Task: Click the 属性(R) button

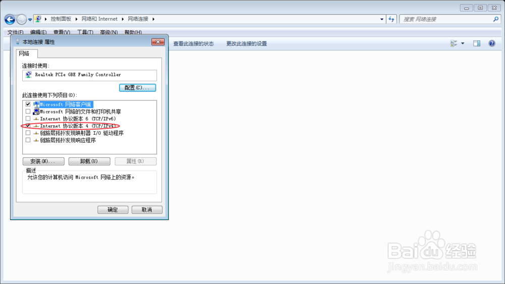Action: [x=135, y=161]
